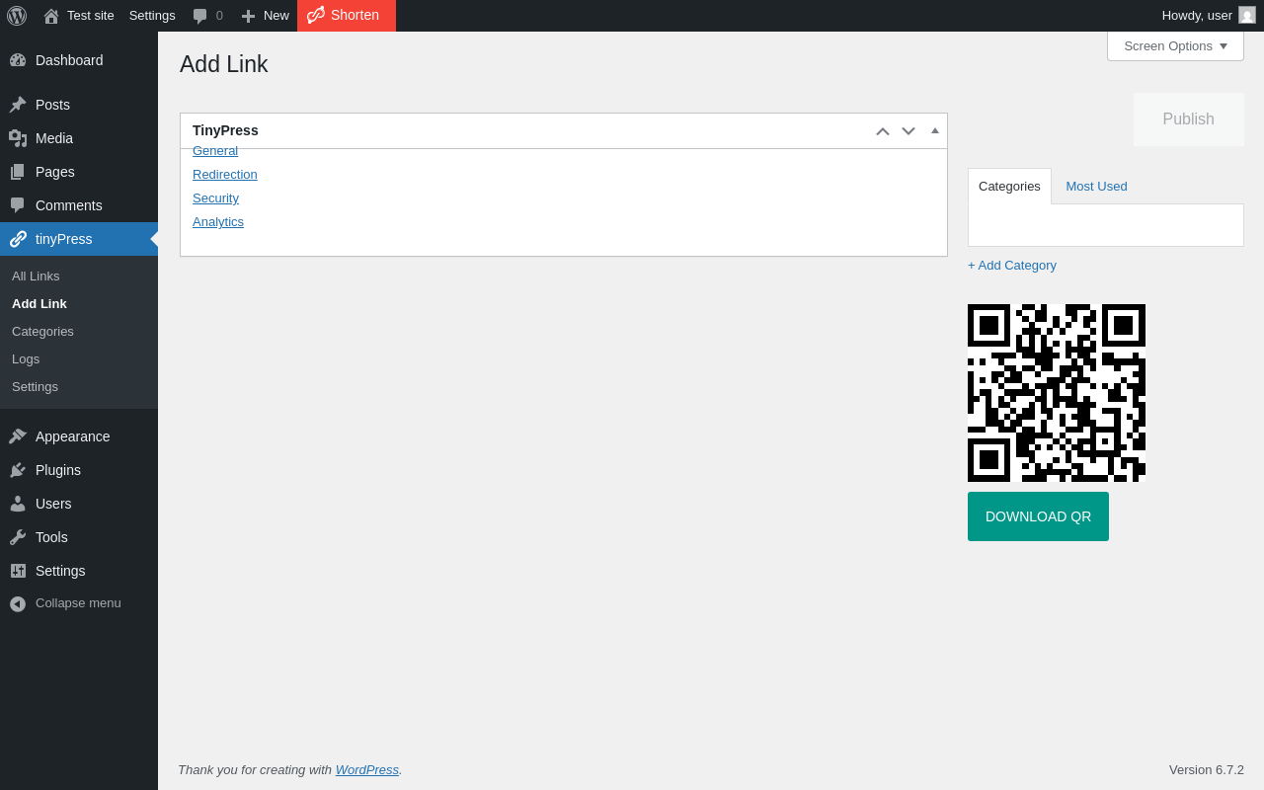Image resolution: width=1264 pixels, height=790 pixels.
Task: Click the Dashboard gauge icon
Action: 18,60
